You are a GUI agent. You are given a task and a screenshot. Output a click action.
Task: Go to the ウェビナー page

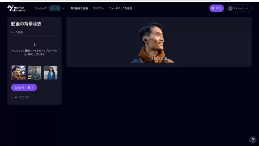point(98,8)
